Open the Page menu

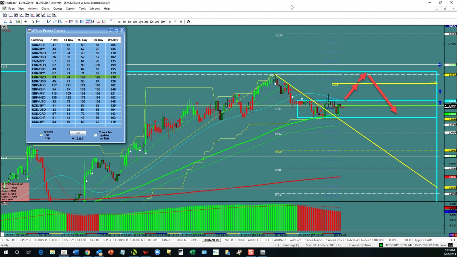11,9
